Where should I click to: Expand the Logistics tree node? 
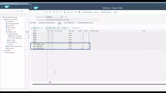[x=3, y=51]
